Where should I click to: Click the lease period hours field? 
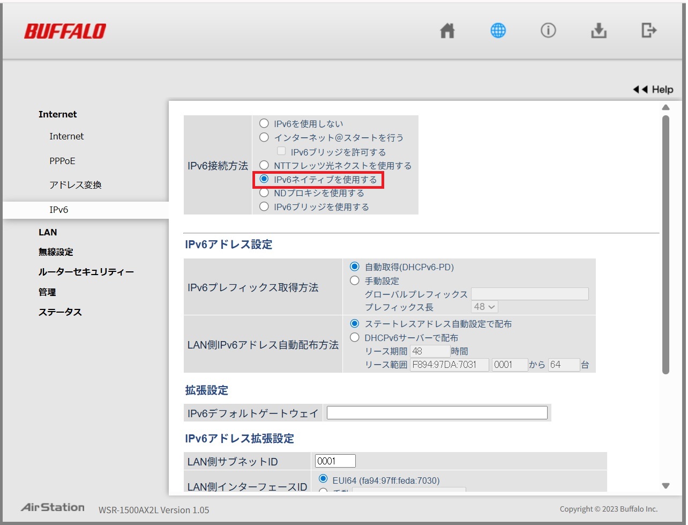point(430,351)
